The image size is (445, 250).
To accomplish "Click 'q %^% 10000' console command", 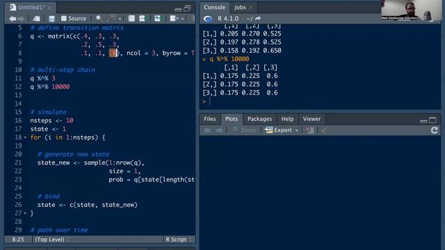I will pyautogui.click(x=229, y=59).
